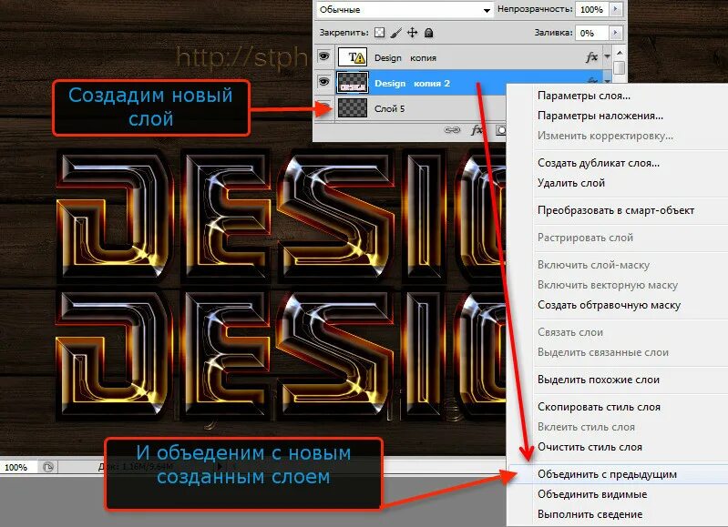728x527 pixels.
Task: Click the fx icon on Design копия layer
Action: (x=591, y=57)
